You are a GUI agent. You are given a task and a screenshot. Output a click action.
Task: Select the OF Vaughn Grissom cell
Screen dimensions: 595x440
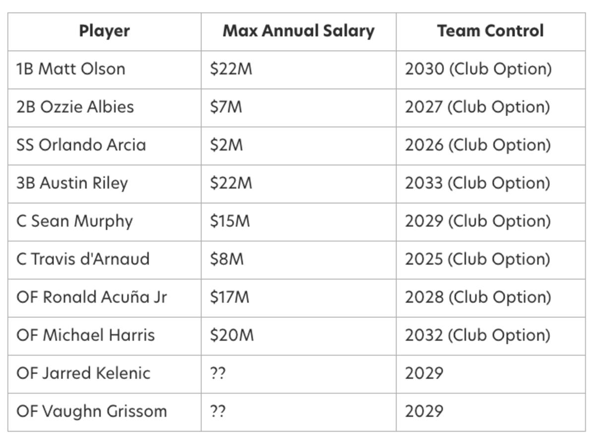tap(91, 411)
